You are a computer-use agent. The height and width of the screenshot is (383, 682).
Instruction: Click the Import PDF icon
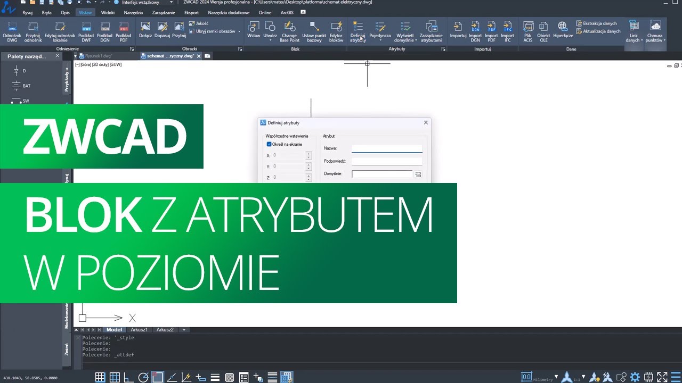(x=491, y=31)
